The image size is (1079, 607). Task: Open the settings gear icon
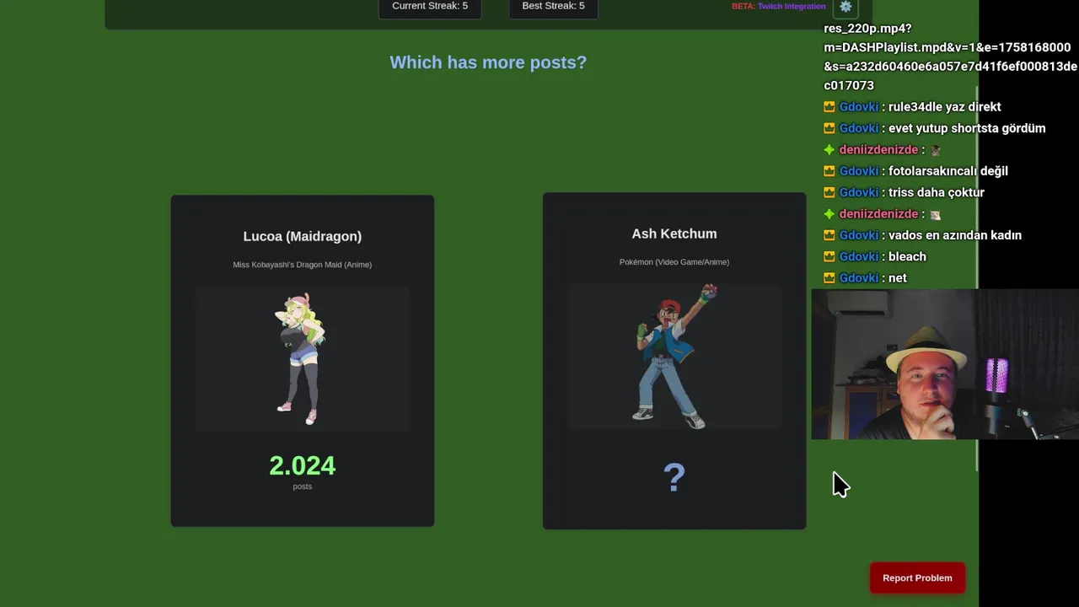[845, 7]
